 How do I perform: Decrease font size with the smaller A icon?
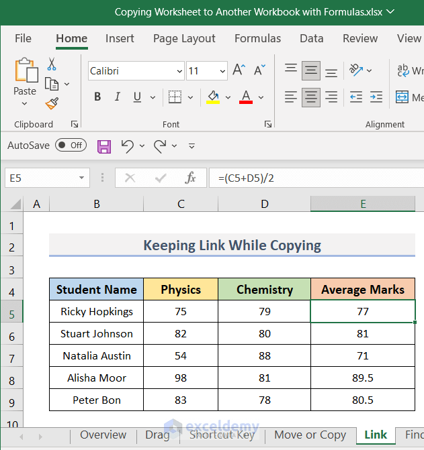pos(259,70)
